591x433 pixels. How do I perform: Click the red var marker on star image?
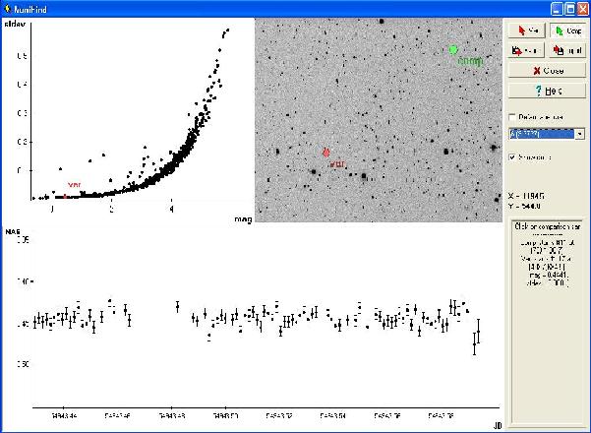[x=325, y=153]
